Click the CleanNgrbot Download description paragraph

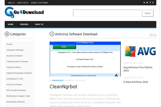[85, 101]
